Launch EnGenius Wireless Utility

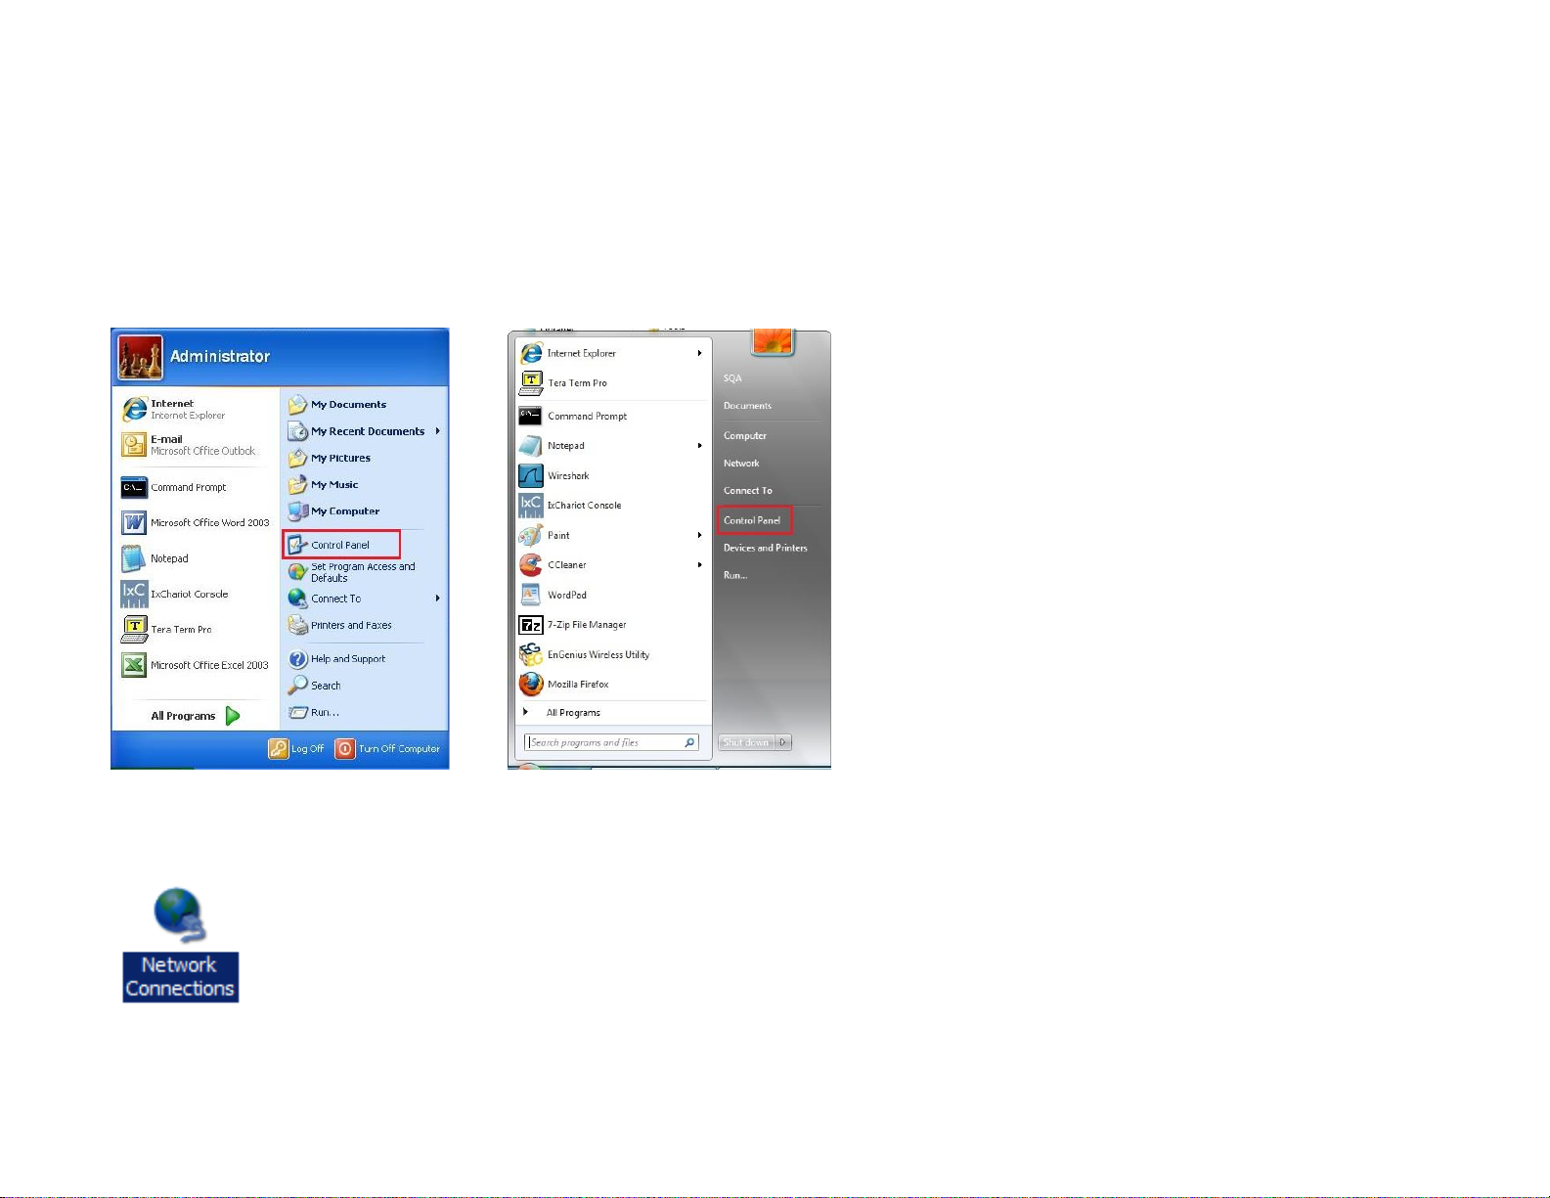click(585, 654)
